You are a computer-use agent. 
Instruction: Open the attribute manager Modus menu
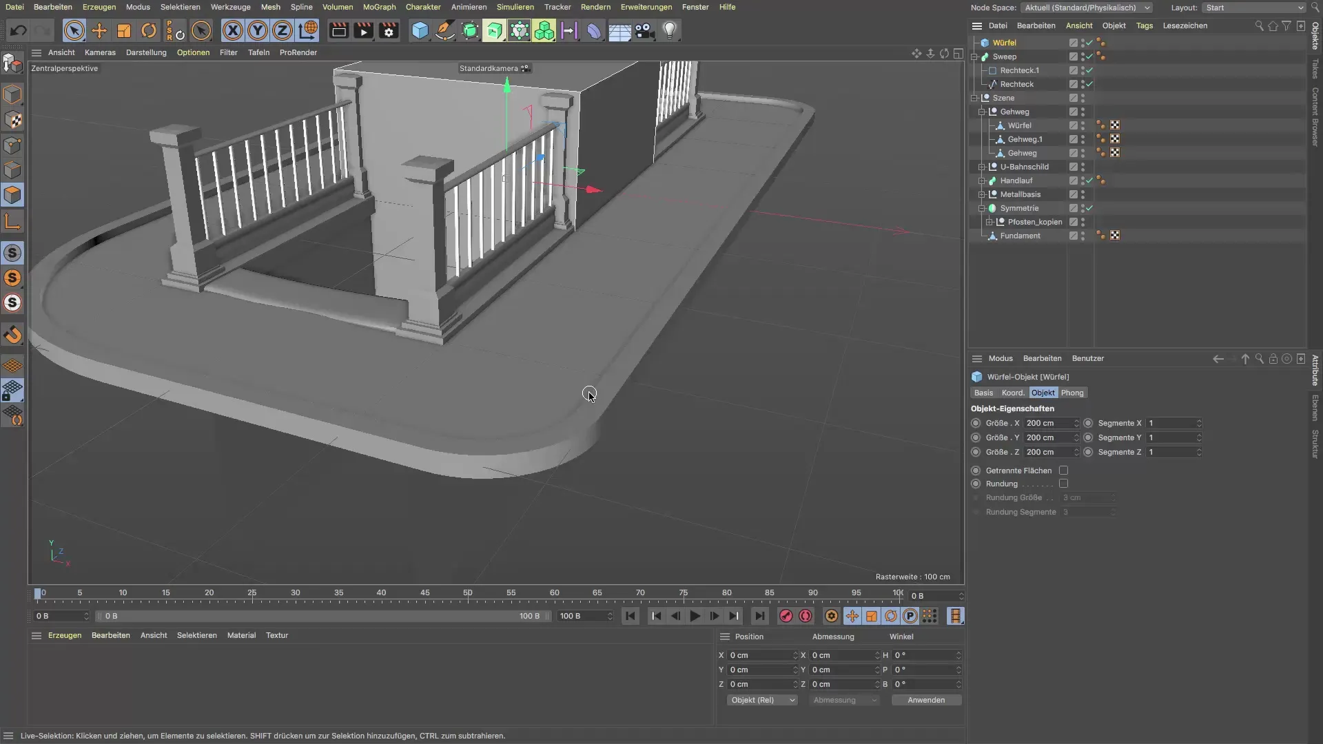pos(1001,358)
